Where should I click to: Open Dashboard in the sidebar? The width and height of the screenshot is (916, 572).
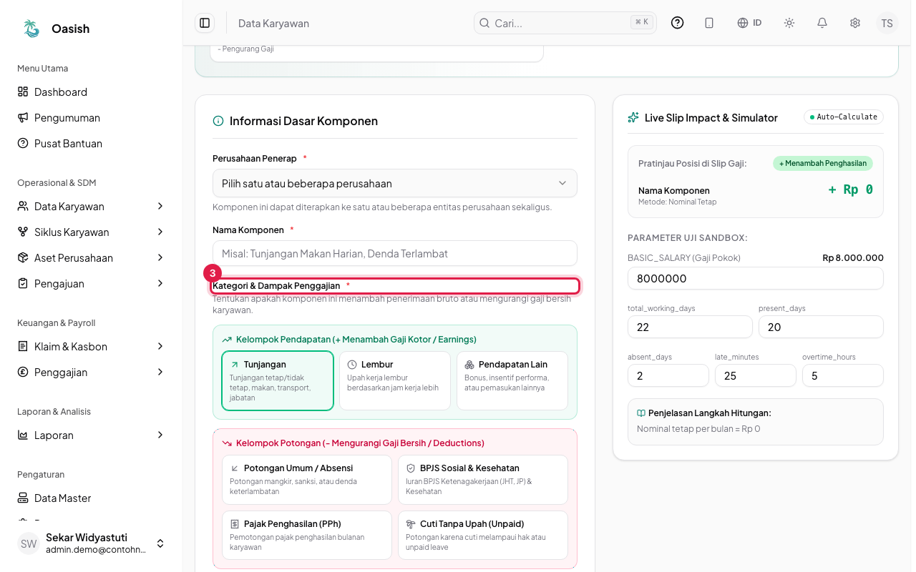pos(92,92)
